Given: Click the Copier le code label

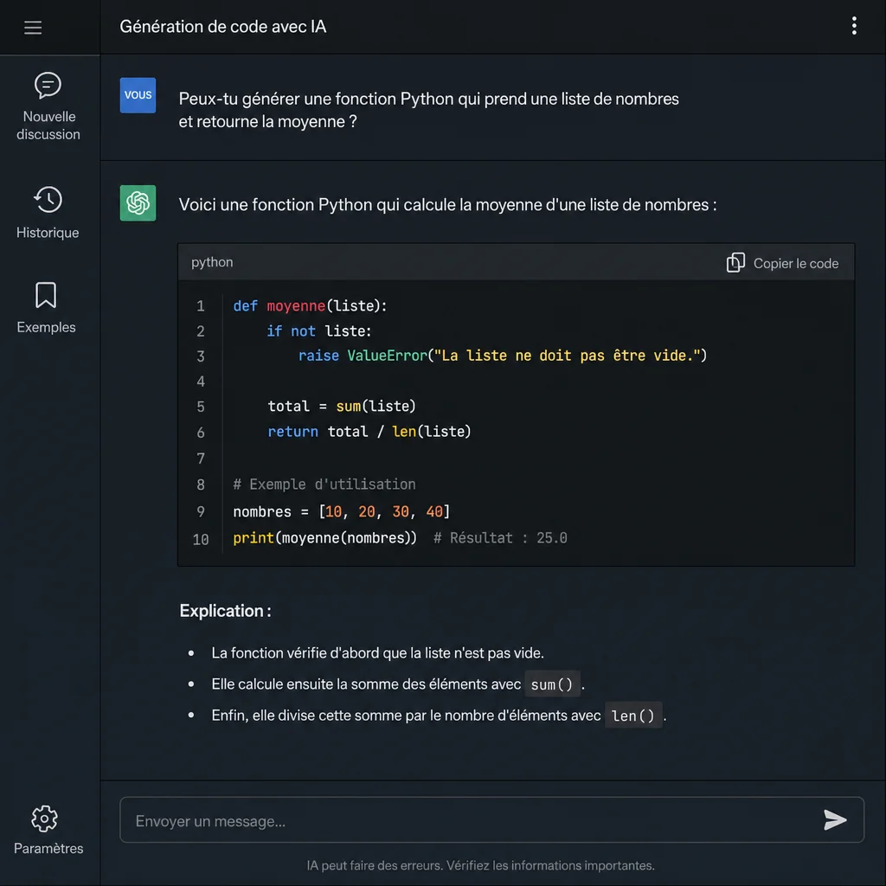Looking at the screenshot, I should tap(796, 263).
